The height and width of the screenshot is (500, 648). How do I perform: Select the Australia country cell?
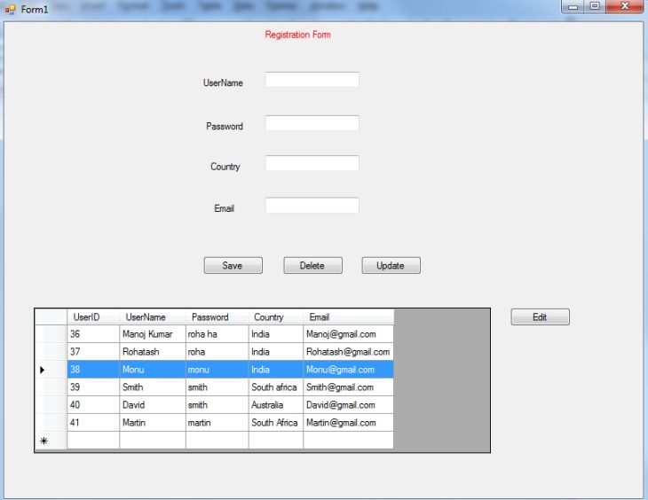click(x=276, y=405)
